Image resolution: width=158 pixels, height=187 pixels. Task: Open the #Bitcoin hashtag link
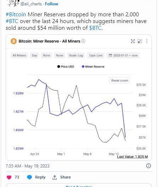click(16, 15)
